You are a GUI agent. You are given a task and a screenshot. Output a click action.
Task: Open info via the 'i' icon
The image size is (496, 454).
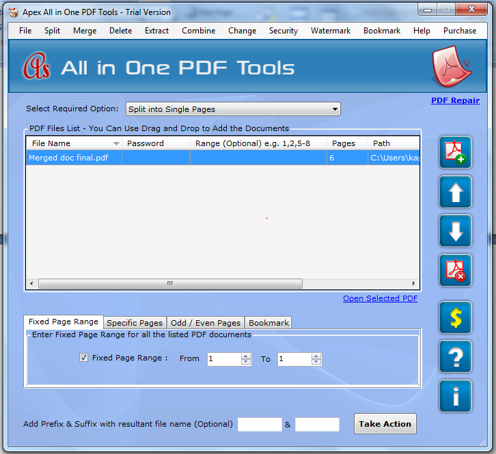(x=456, y=396)
